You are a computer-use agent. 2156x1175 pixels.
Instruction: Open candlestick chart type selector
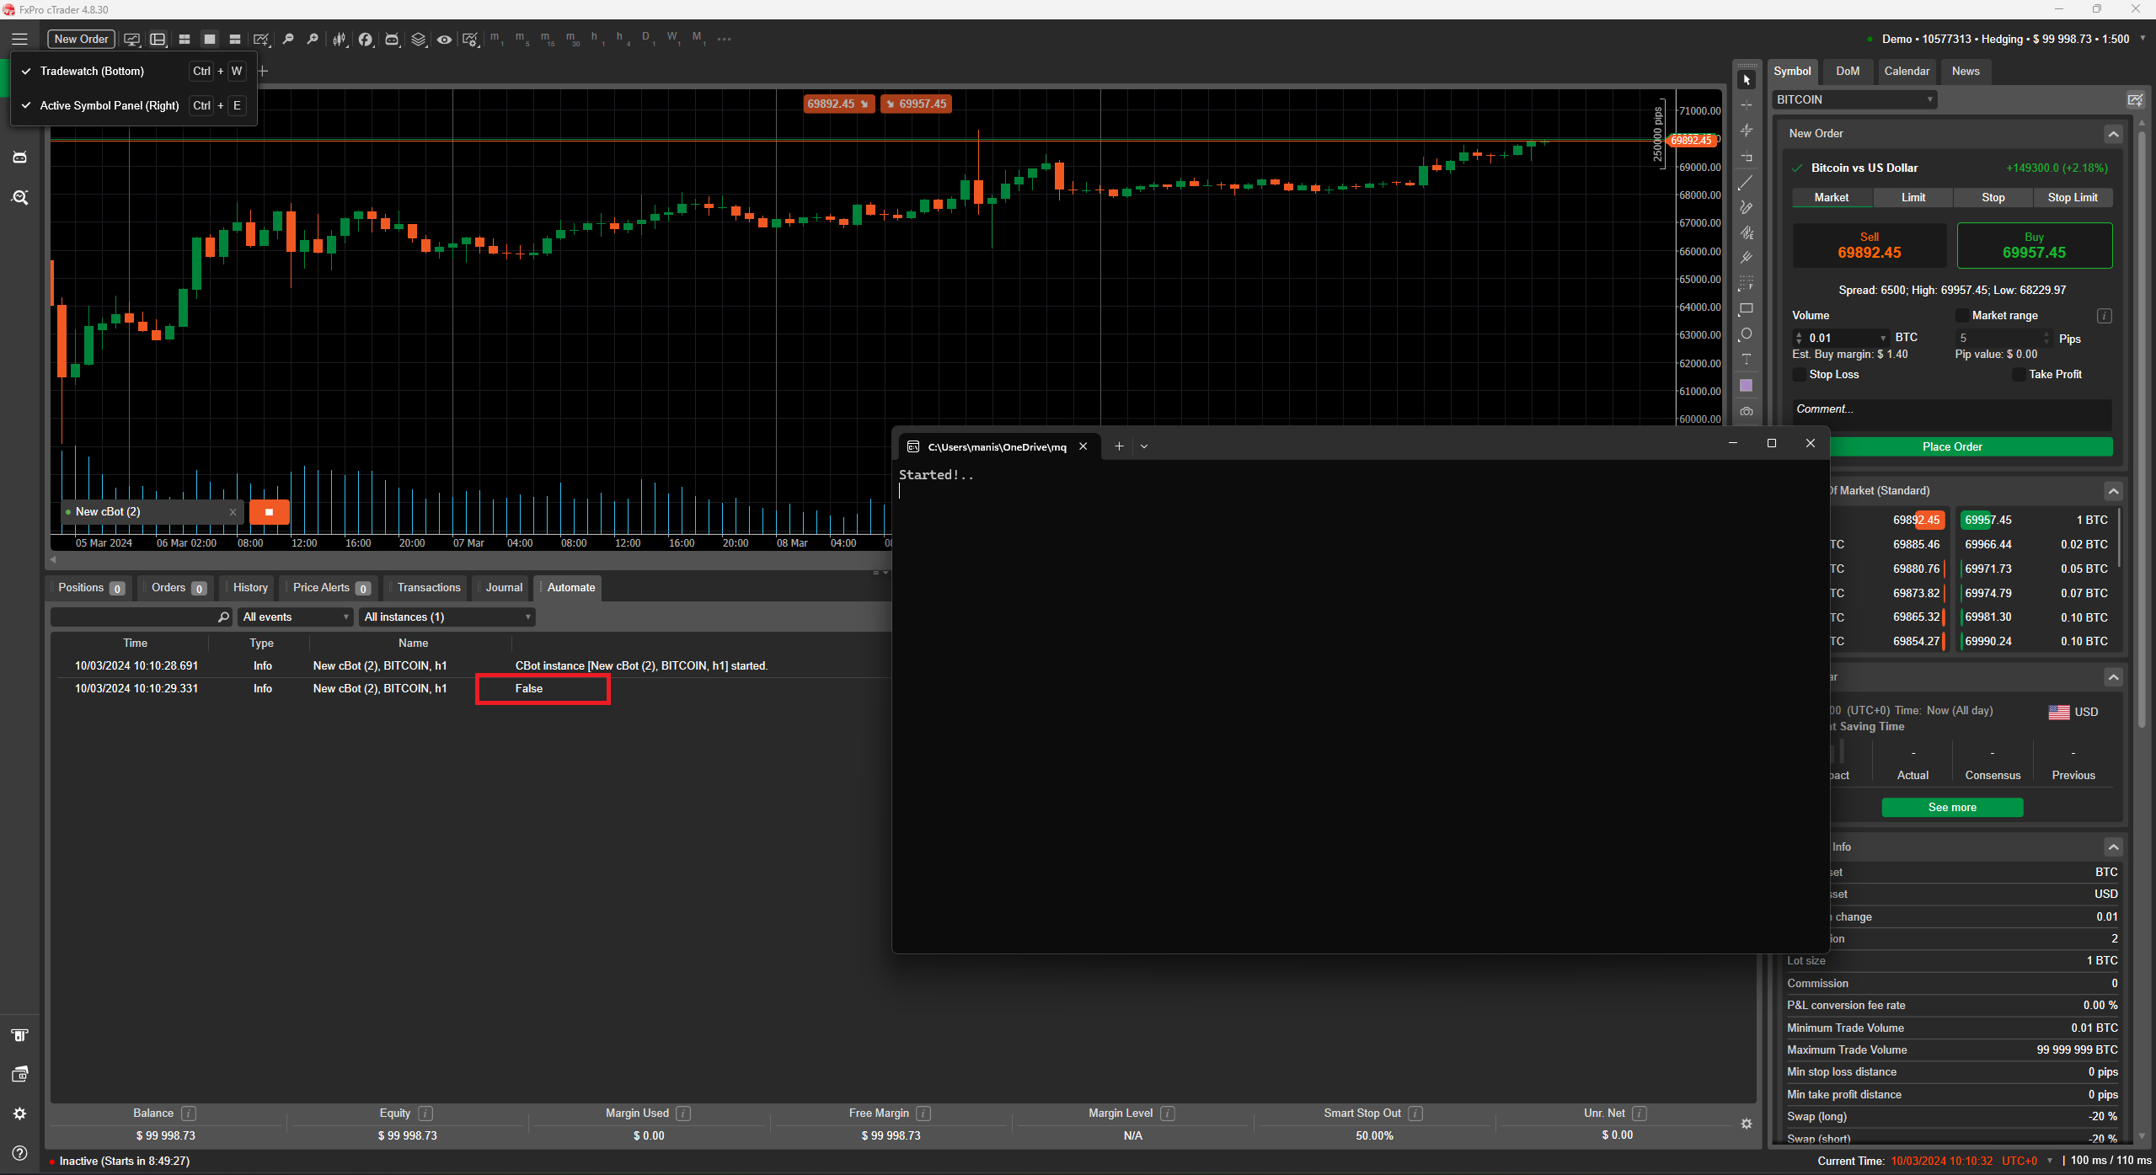(340, 39)
